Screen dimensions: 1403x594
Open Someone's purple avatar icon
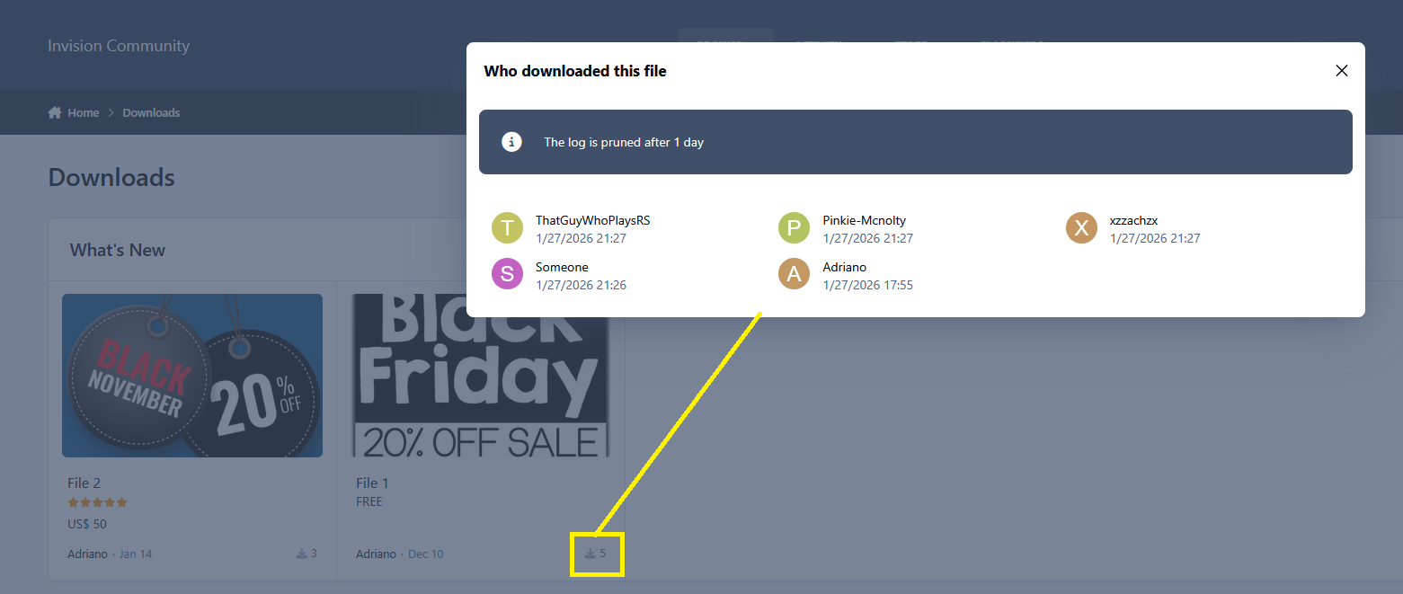tap(507, 274)
